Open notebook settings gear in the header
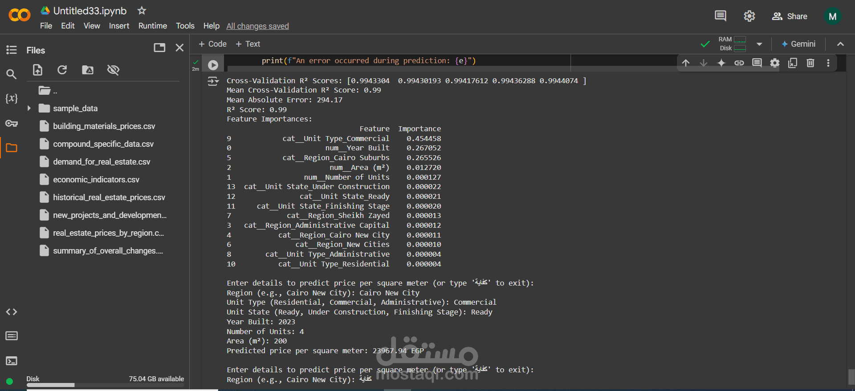Viewport: 855px width, 391px height. coord(749,16)
